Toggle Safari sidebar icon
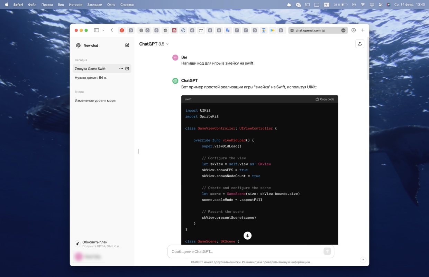This screenshot has width=429, height=277. click(97, 30)
